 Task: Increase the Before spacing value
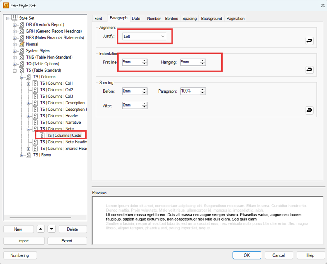(x=144, y=89)
